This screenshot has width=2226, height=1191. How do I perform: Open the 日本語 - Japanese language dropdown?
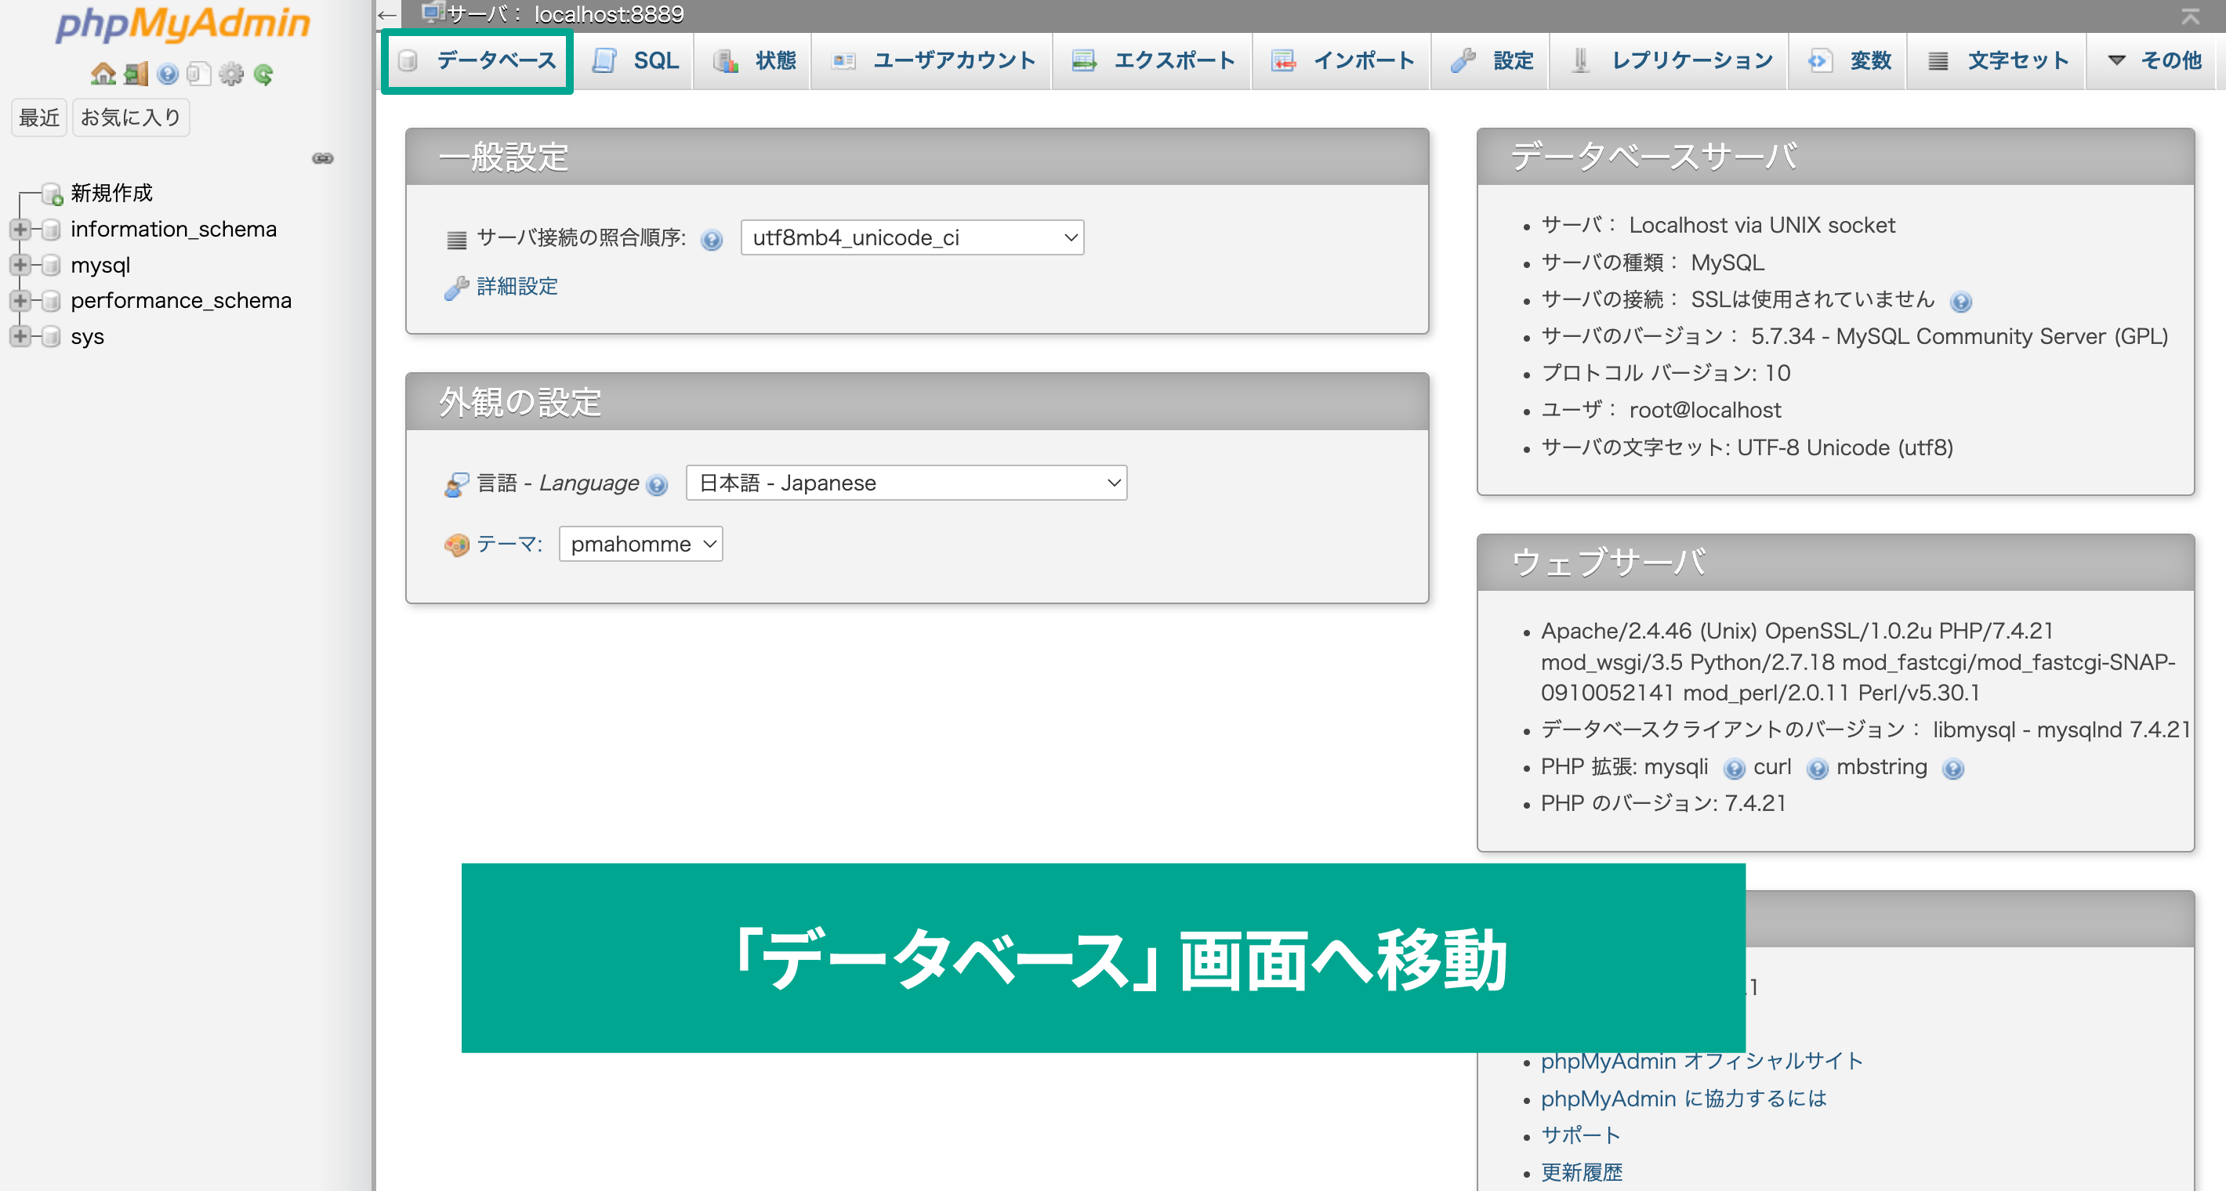905,483
